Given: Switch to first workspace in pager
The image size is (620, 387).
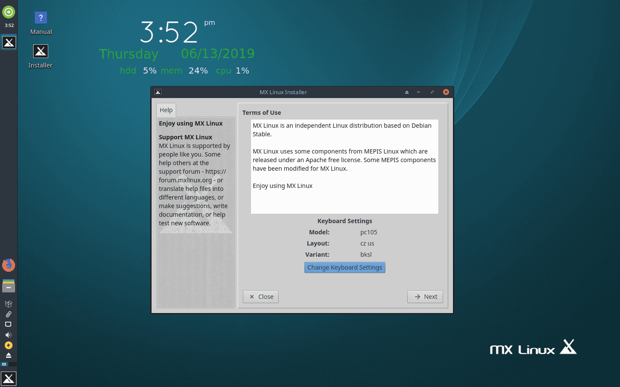Looking at the screenshot, I should coord(4,364).
